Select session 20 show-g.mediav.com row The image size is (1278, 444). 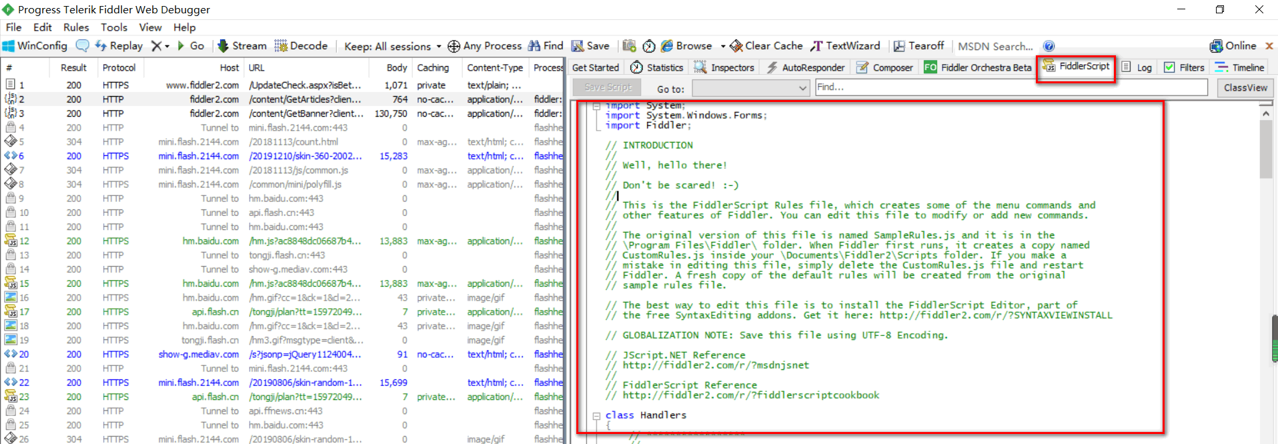pyautogui.click(x=283, y=354)
